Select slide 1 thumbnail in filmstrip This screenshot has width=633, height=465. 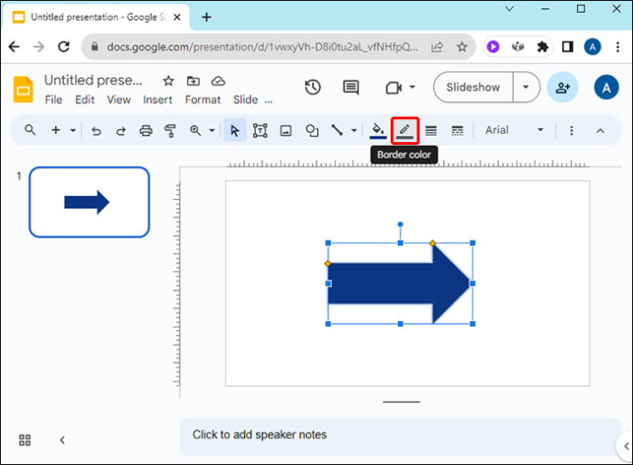point(89,202)
